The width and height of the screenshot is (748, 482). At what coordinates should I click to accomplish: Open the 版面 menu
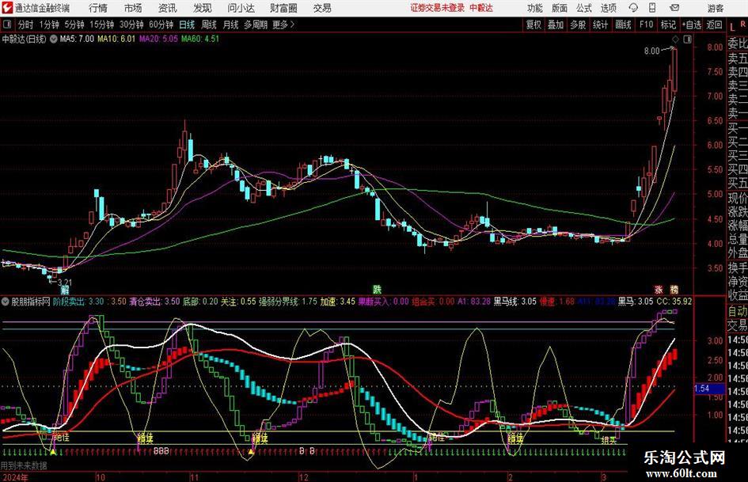[x=560, y=8]
